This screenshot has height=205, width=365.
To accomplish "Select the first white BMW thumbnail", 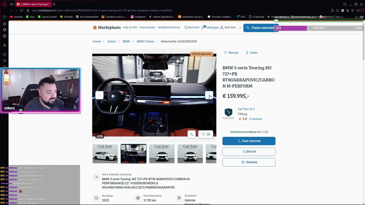I will (x=105, y=154).
